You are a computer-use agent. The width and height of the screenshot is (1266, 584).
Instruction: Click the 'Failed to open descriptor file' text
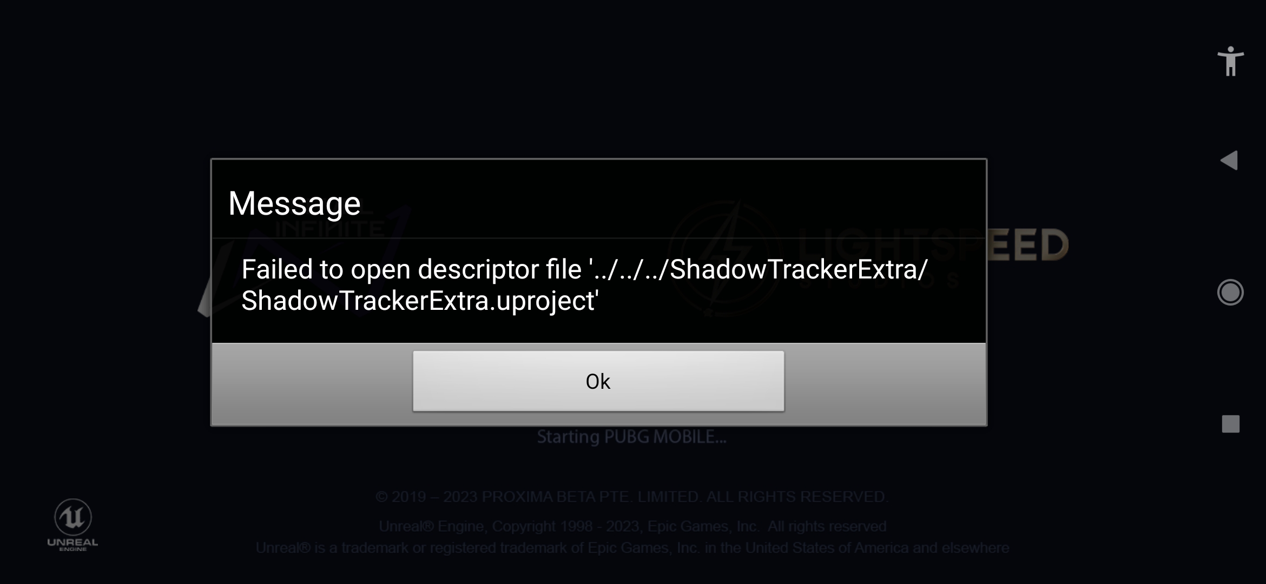coord(411,269)
